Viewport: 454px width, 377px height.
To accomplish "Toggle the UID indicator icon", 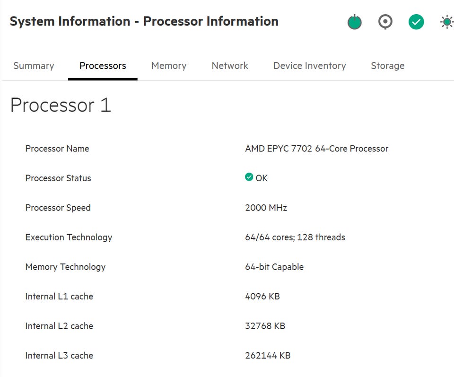I will point(385,22).
